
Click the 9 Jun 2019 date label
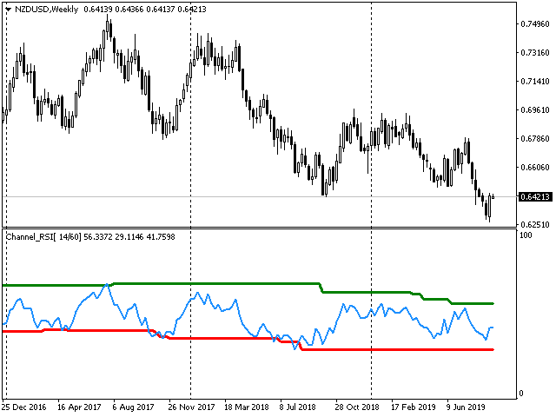467,407
